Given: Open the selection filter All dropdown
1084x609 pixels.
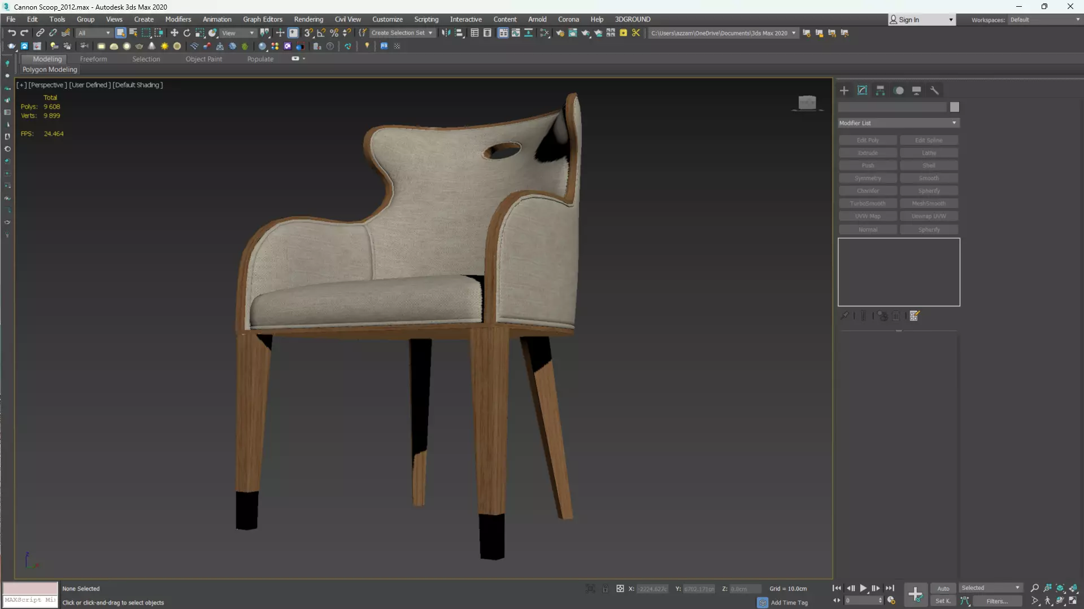Looking at the screenshot, I should pos(94,33).
